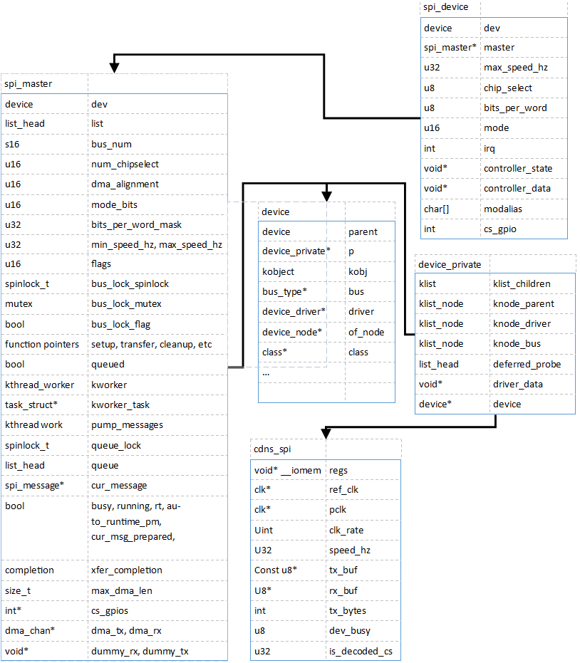Viewport: 580px width, 663px height.
Task: Click the driver_data field
Action: pyautogui.click(x=518, y=384)
